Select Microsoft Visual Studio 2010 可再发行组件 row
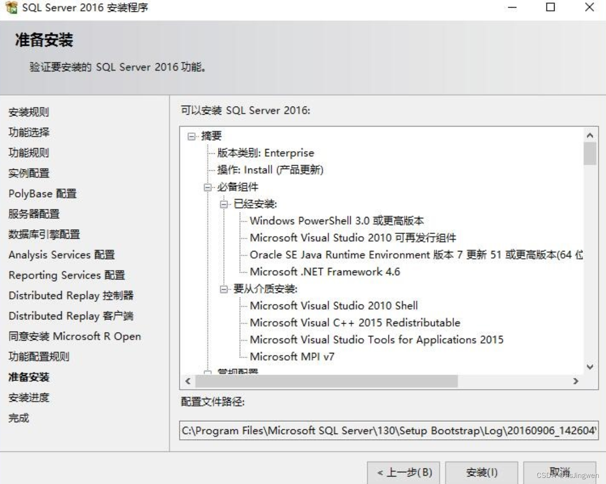Viewport: 606px width, 484px height. [x=353, y=238]
